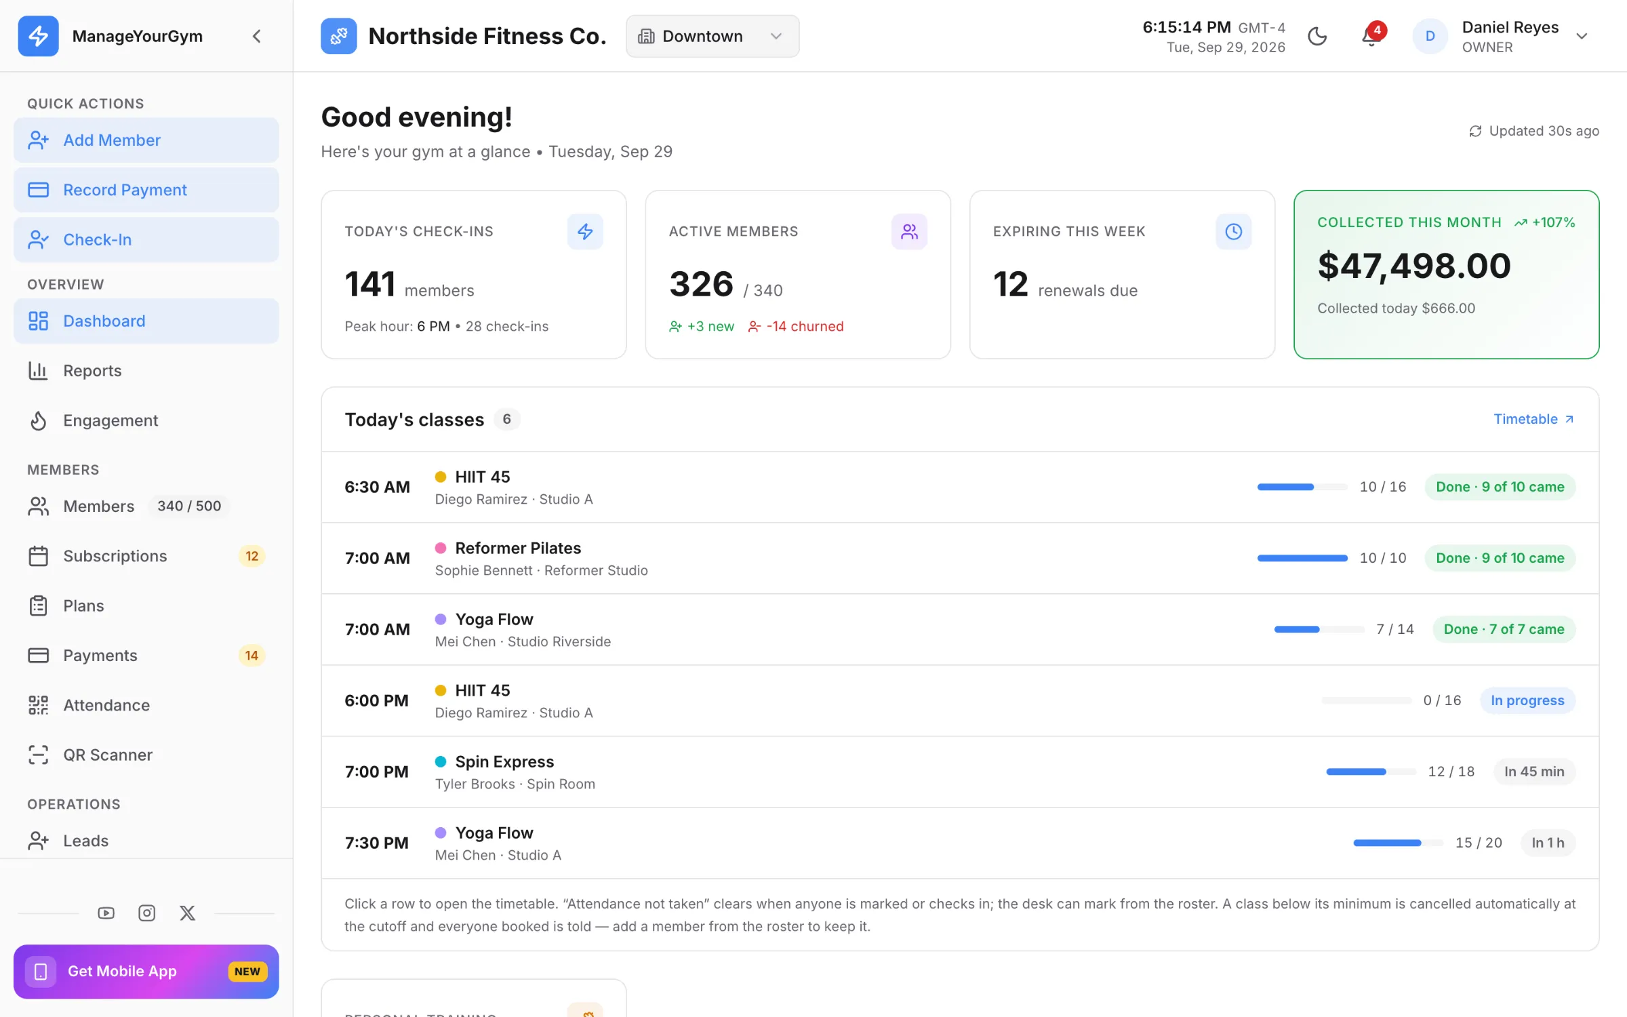Click the Reformer Pilates capacity bar

(1302, 558)
